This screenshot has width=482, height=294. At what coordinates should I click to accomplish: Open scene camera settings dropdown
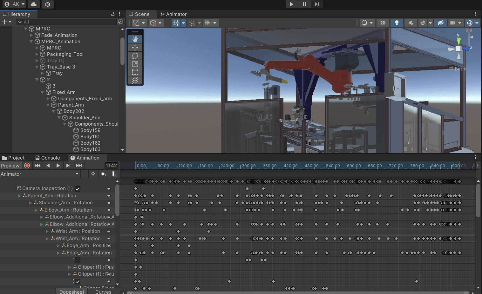(x=456, y=23)
